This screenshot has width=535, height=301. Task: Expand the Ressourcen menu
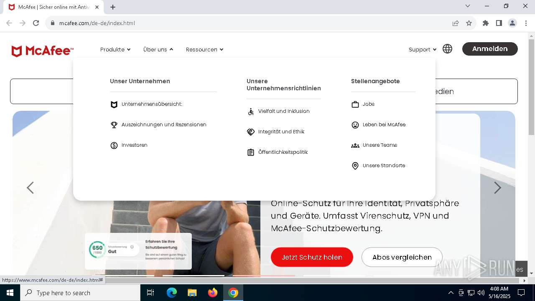(x=204, y=49)
